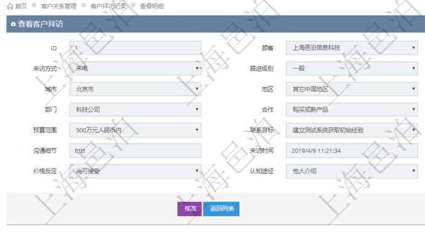Click 查看明细 breadcrumb item
Screen dimensions: 425x238
152,6
